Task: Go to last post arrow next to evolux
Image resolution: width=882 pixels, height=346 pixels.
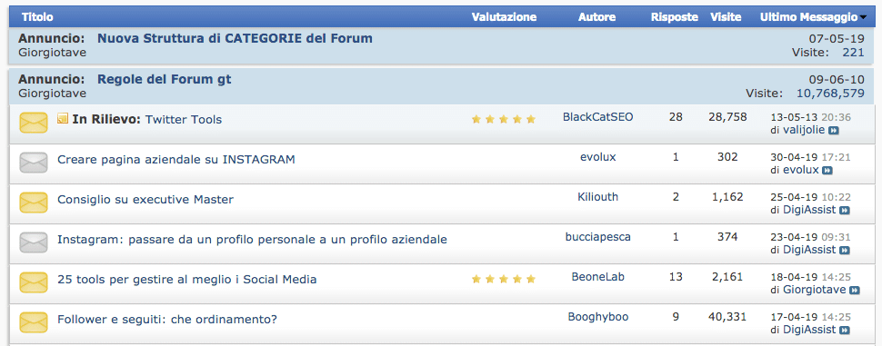Action: click(x=827, y=170)
